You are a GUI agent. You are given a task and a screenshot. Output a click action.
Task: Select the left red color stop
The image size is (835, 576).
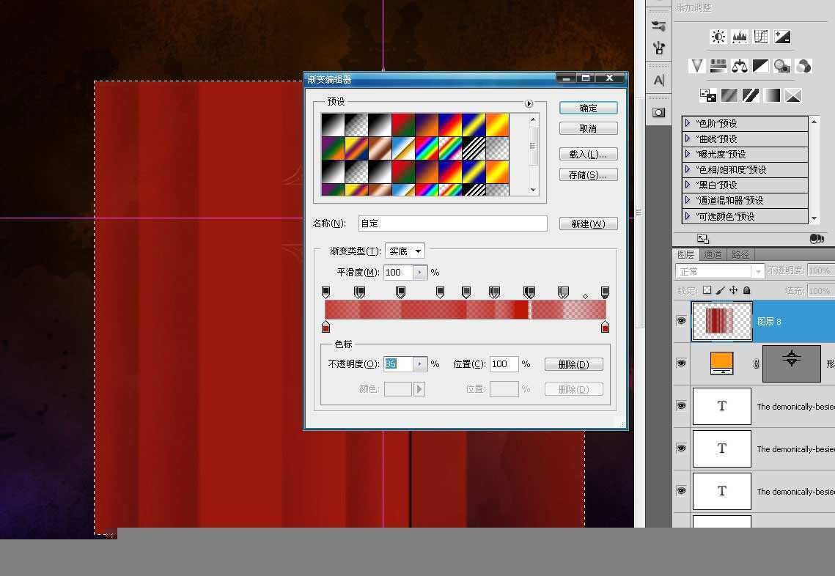click(326, 326)
